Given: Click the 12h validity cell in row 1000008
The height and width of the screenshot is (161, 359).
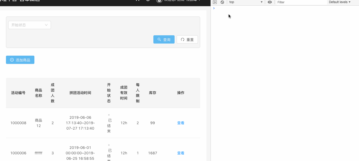Looking at the screenshot, I should 124,123.
